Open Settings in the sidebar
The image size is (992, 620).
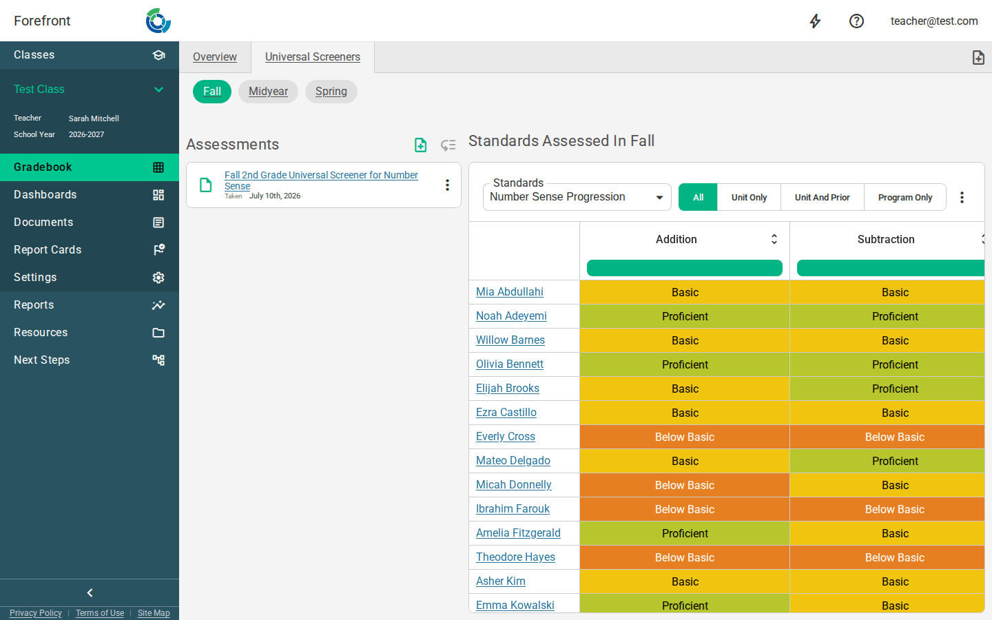point(90,278)
